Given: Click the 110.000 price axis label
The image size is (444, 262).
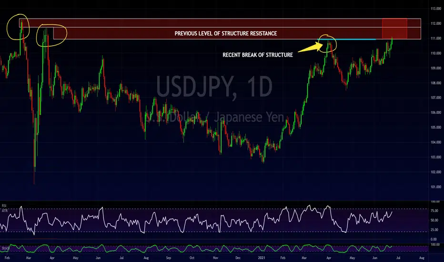Looking at the screenshot, I should 436,53.
